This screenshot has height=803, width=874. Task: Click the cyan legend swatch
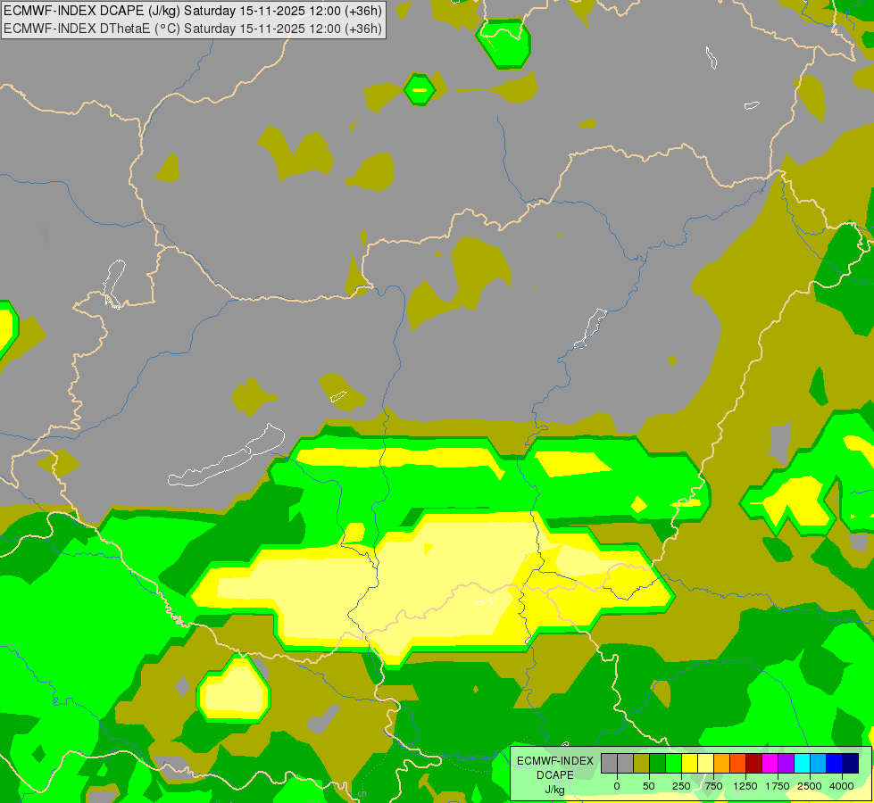click(x=802, y=763)
